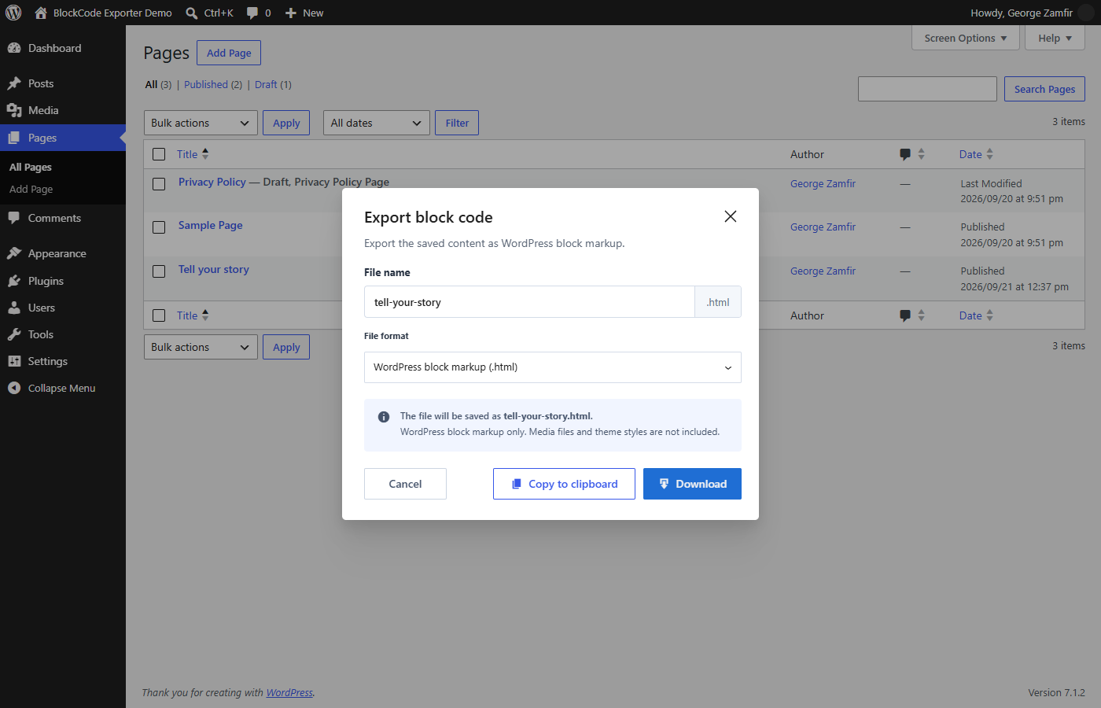This screenshot has height=708, width=1101.
Task: Open the site home icon in admin bar
Action: point(41,13)
